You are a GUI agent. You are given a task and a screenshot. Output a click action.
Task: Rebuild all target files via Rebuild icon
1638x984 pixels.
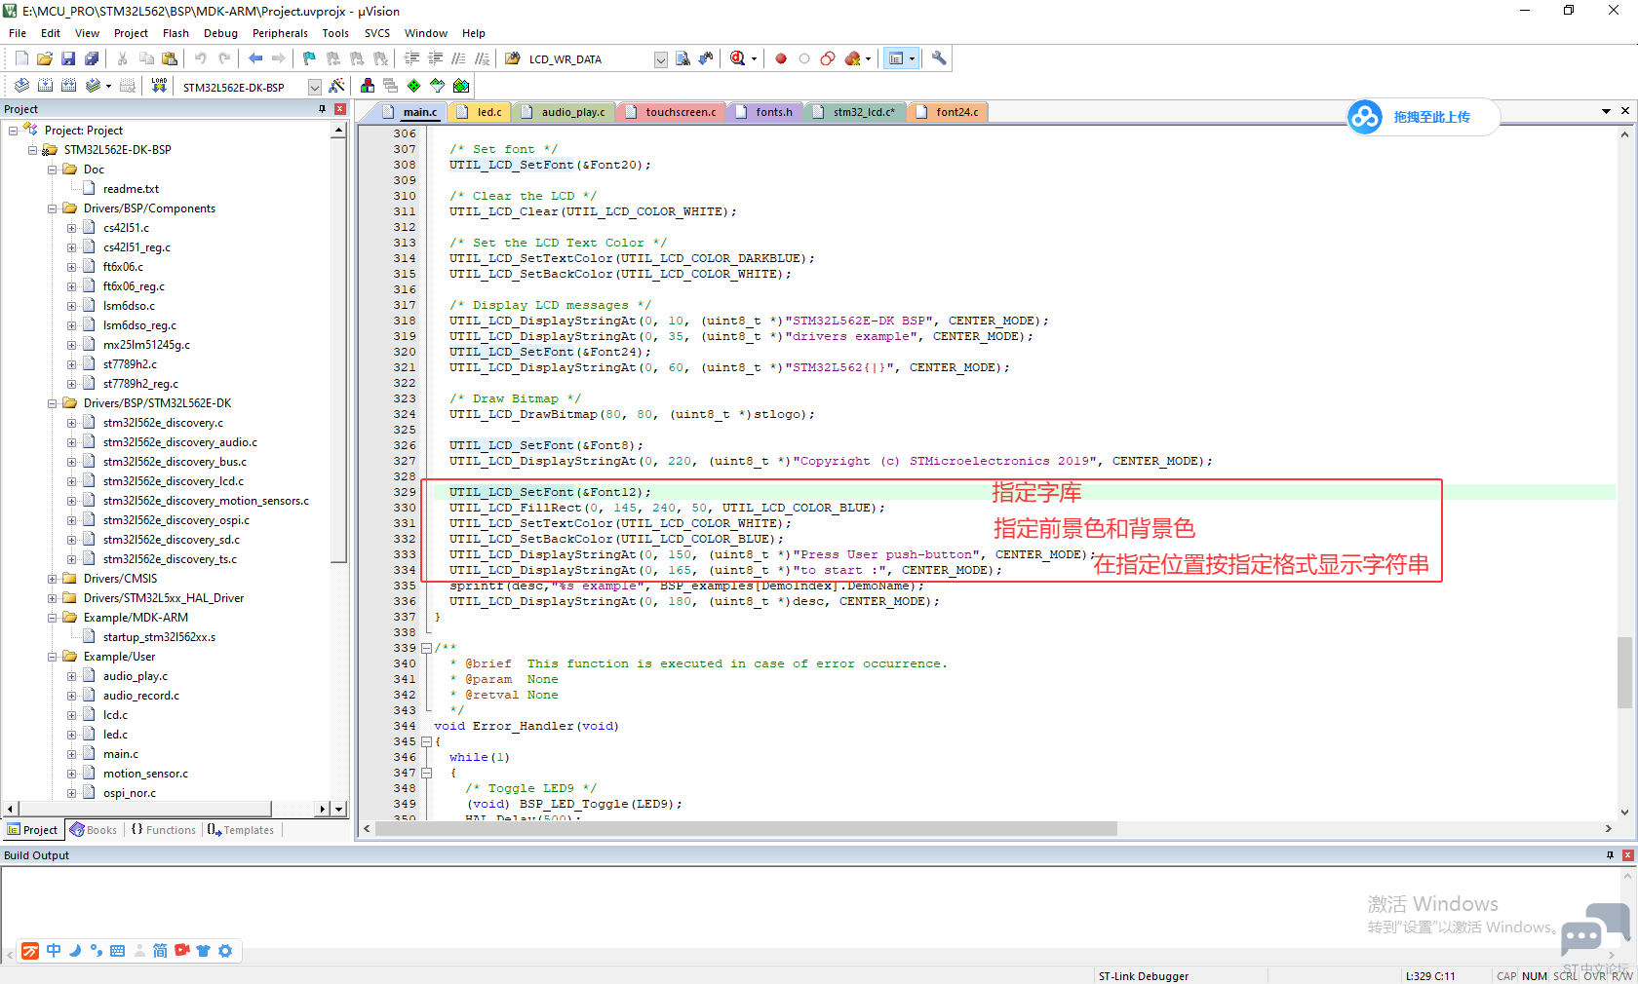click(x=68, y=86)
